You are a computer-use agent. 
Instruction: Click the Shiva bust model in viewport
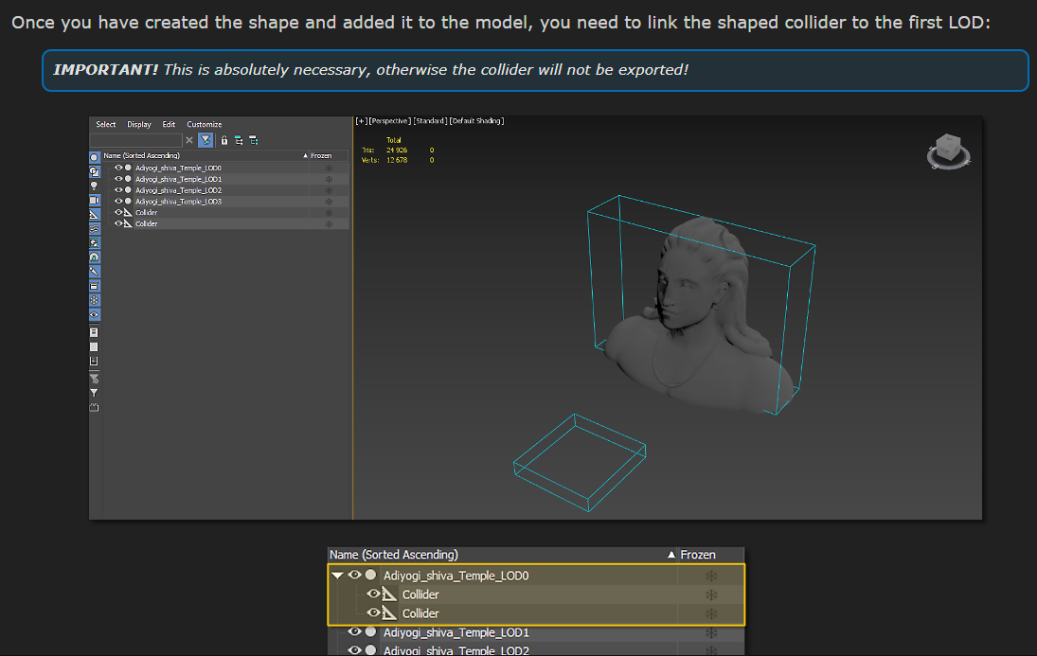[x=698, y=317]
